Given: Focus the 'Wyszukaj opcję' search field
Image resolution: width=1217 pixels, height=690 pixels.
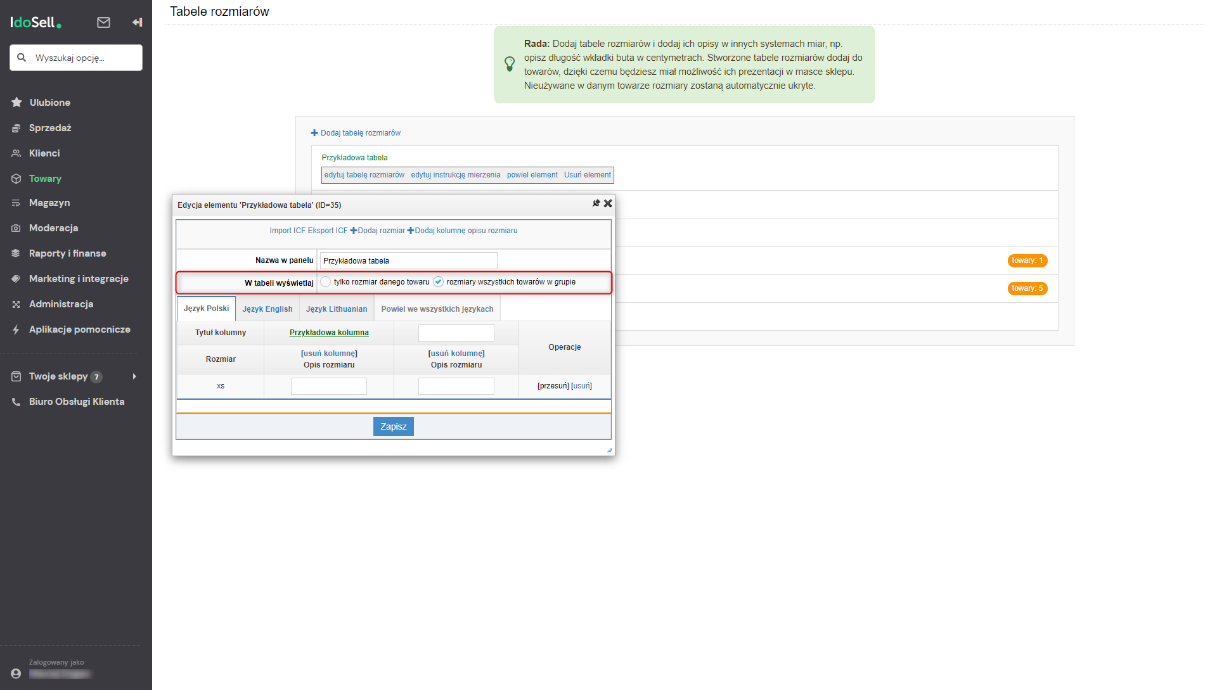Looking at the screenshot, I should click(x=76, y=58).
